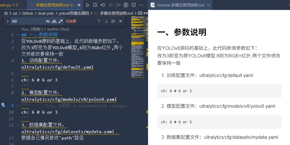The height and width of the screenshot is (145, 290).
Task: Click the code action sparkle lightbulb icon
Action: [x=3, y=105]
